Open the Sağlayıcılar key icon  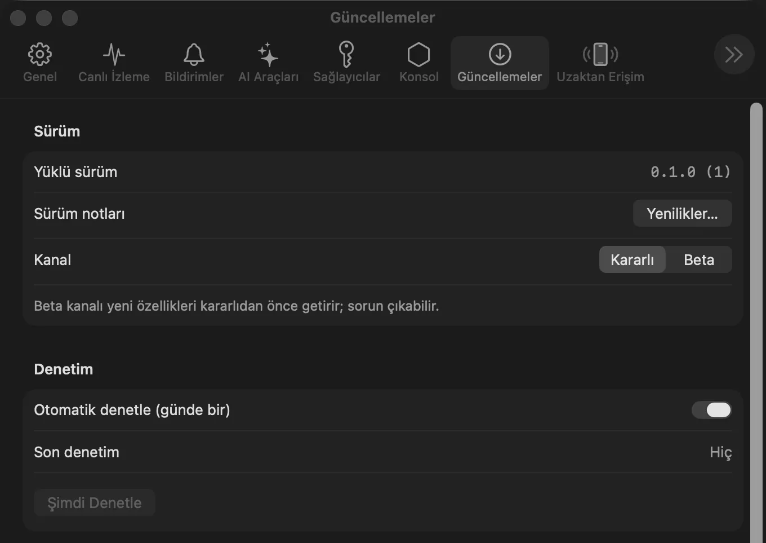click(x=346, y=55)
